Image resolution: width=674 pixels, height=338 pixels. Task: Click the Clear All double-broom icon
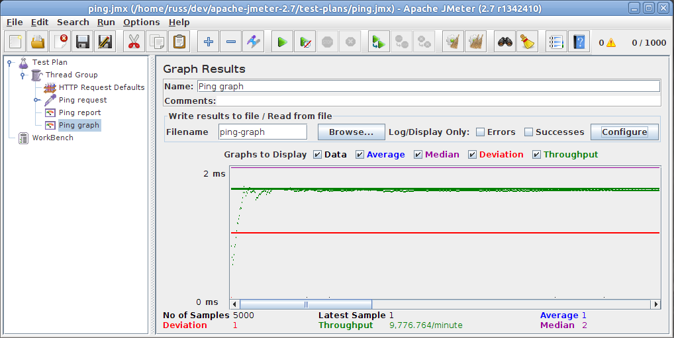click(x=476, y=42)
